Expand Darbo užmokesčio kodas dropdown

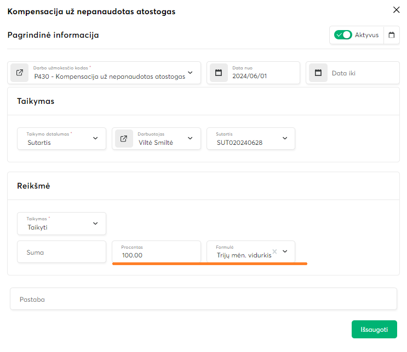coord(190,73)
